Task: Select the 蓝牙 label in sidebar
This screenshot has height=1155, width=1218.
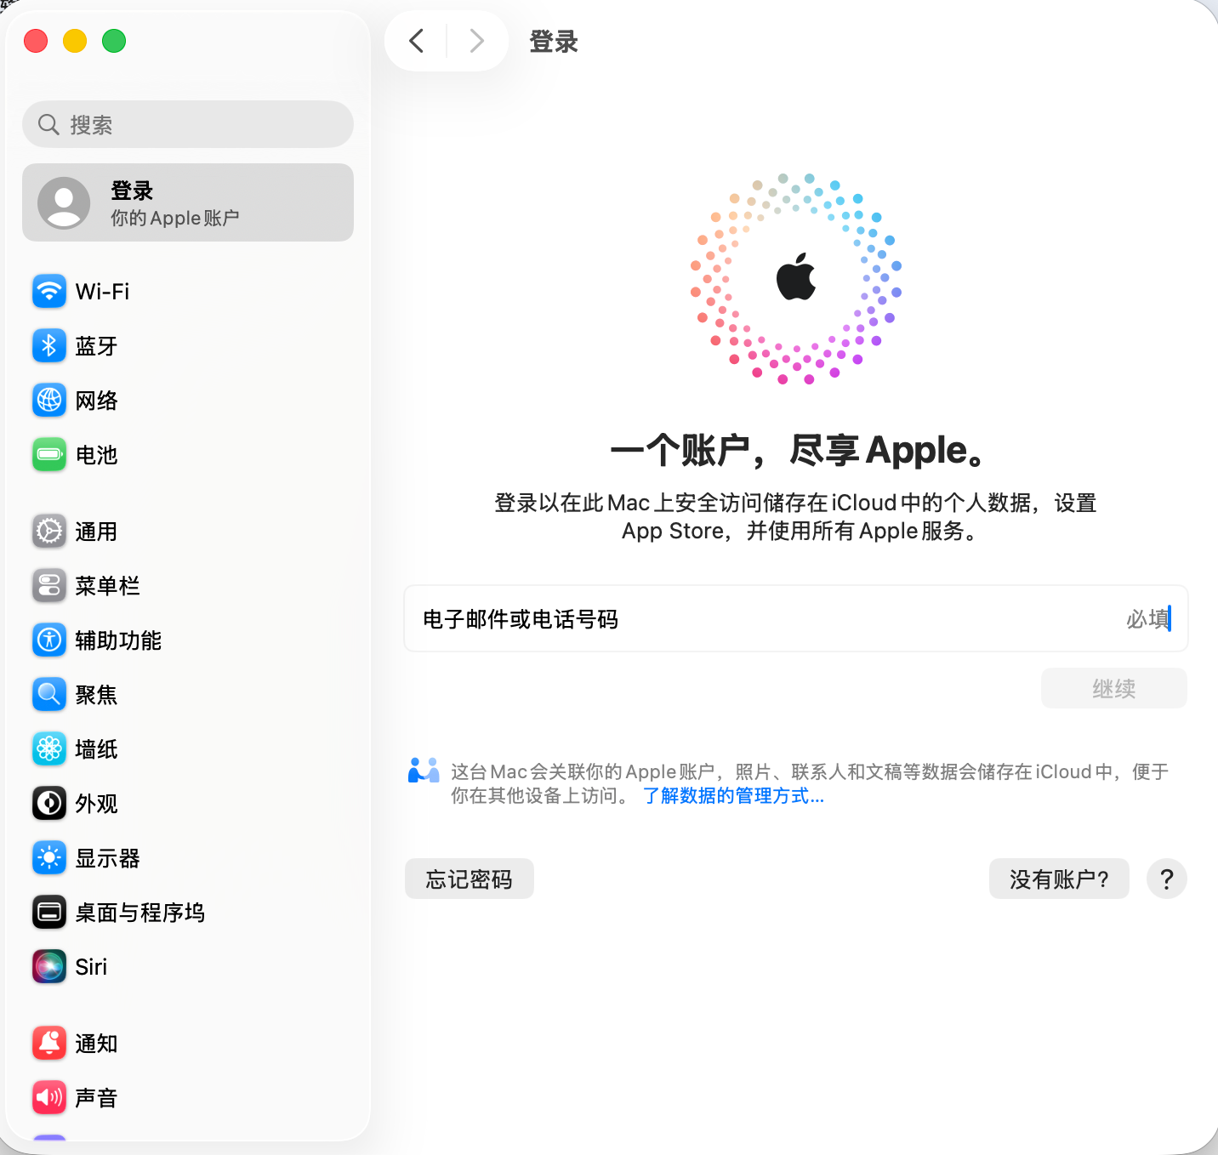Action: point(96,346)
